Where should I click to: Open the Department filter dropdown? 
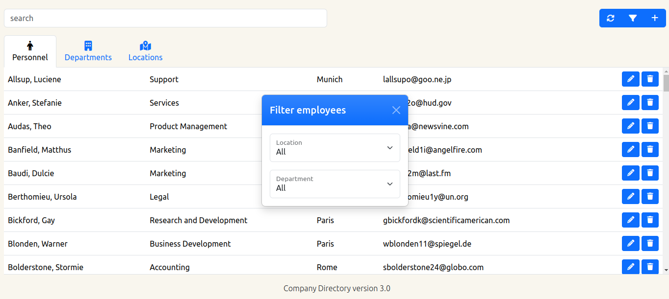point(335,184)
